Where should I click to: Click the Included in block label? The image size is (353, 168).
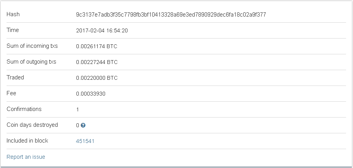tap(27, 141)
